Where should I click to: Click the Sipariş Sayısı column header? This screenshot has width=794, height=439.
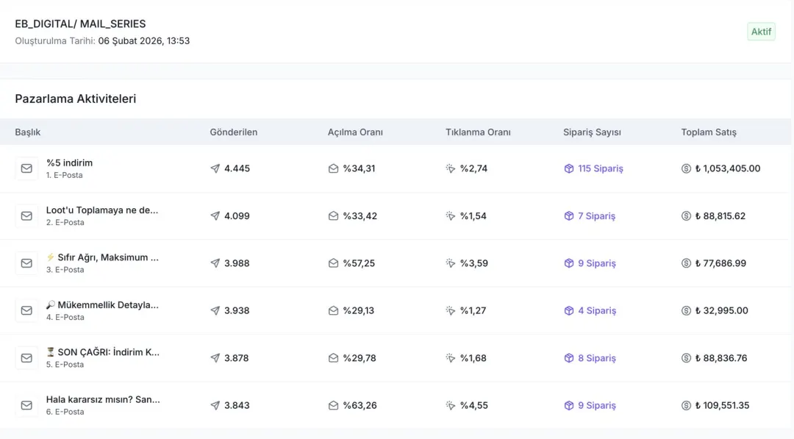click(x=592, y=132)
